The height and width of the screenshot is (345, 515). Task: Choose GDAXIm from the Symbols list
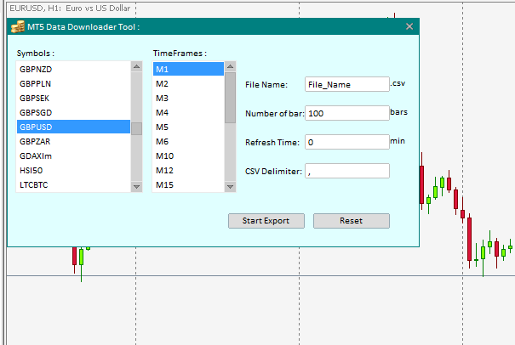pyautogui.click(x=73, y=156)
